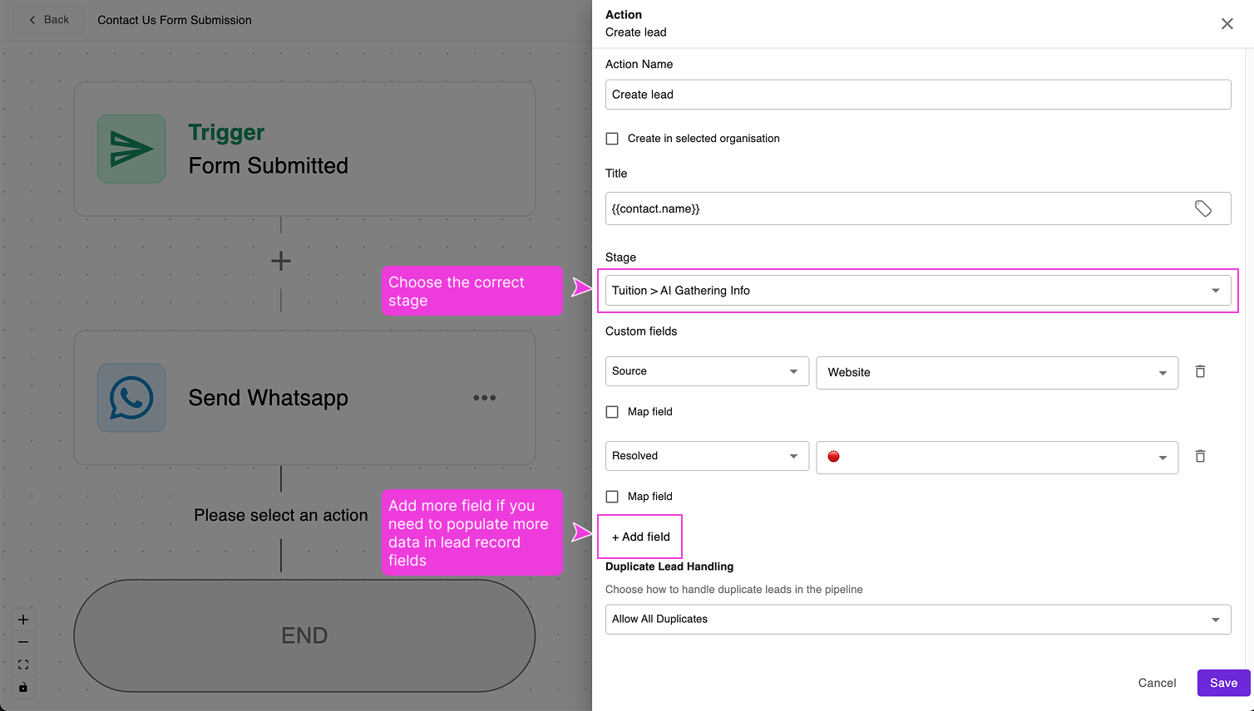Image resolution: width=1254 pixels, height=711 pixels.
Task: Delete the Source custom field via trash icon
Action: 1200,371
